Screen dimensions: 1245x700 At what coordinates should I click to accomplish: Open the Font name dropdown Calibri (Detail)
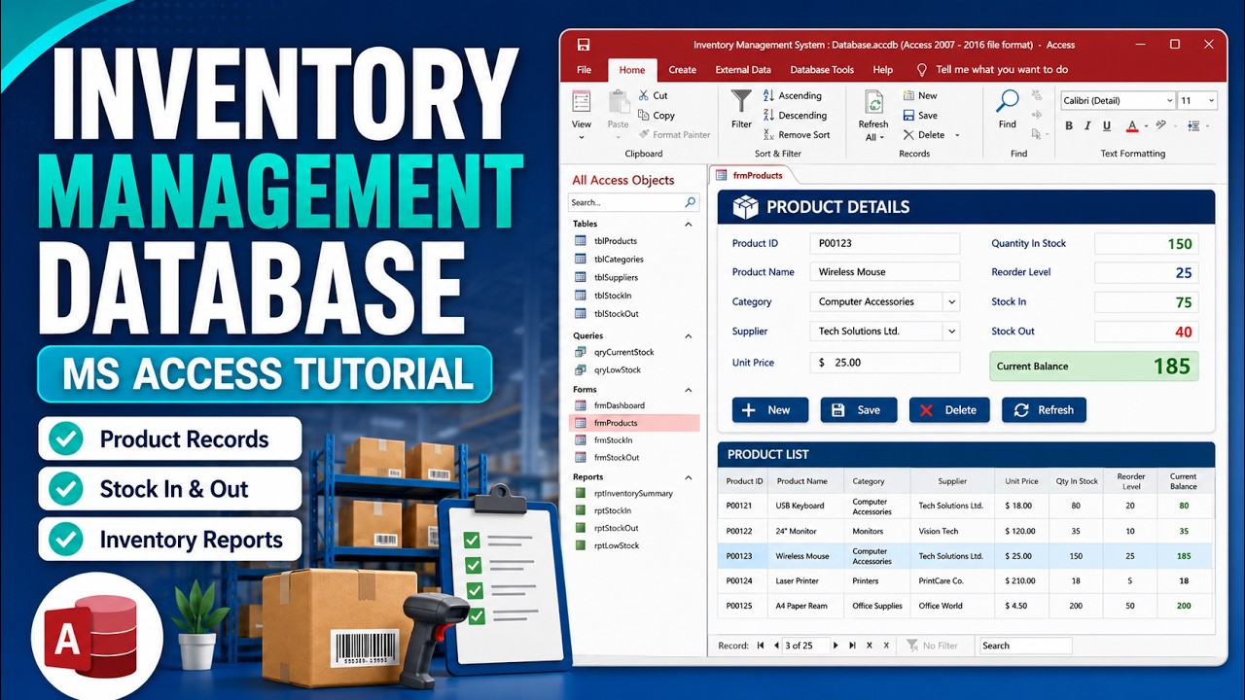[x=1169, y=101]
